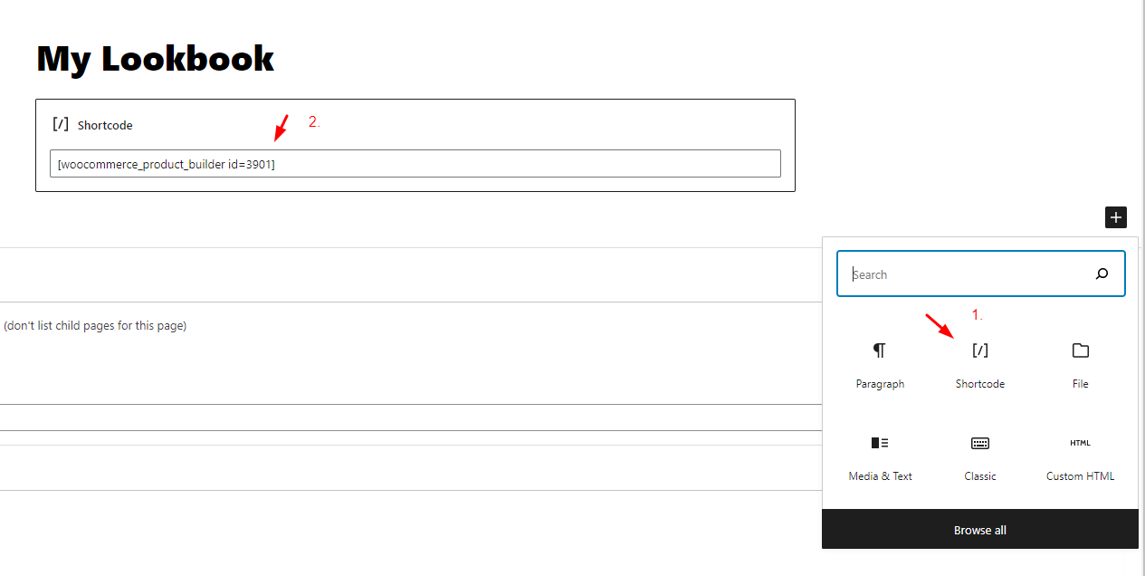Pick the Media & Text block icon

880,443
